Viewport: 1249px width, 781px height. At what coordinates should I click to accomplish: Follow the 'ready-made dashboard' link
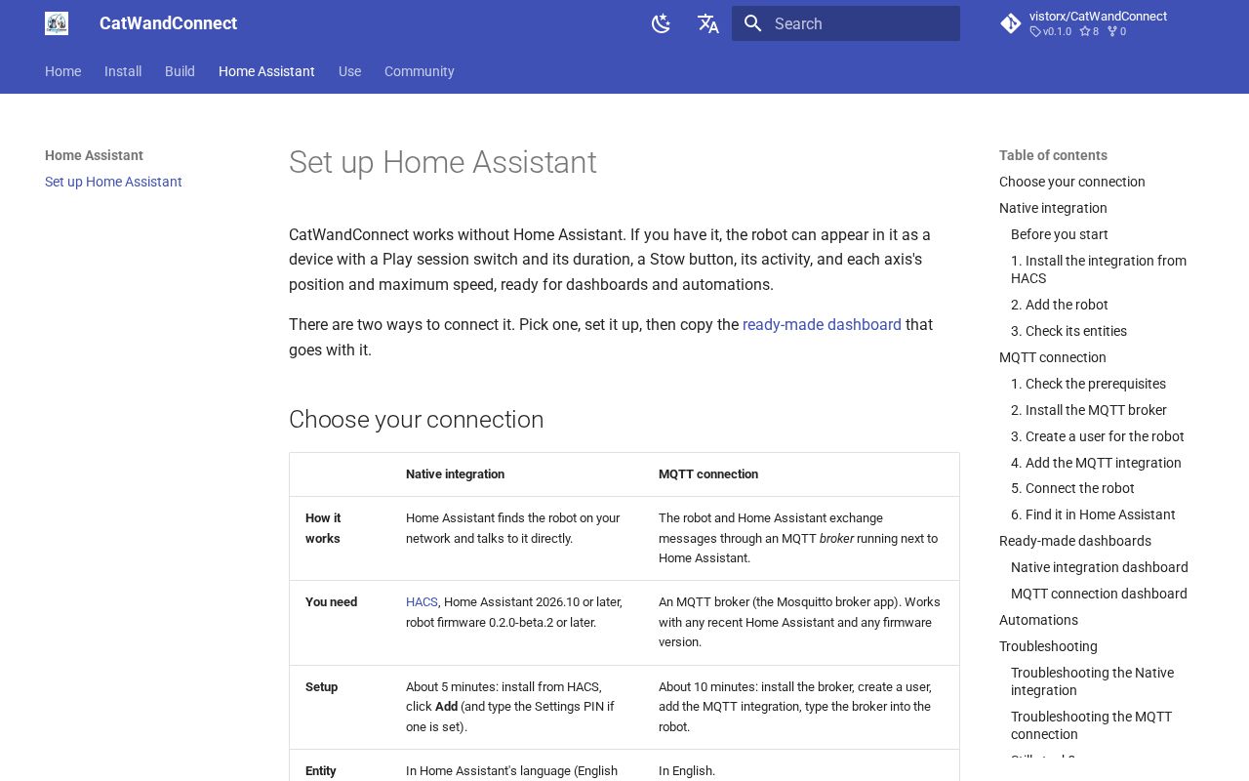coord(822,324)
